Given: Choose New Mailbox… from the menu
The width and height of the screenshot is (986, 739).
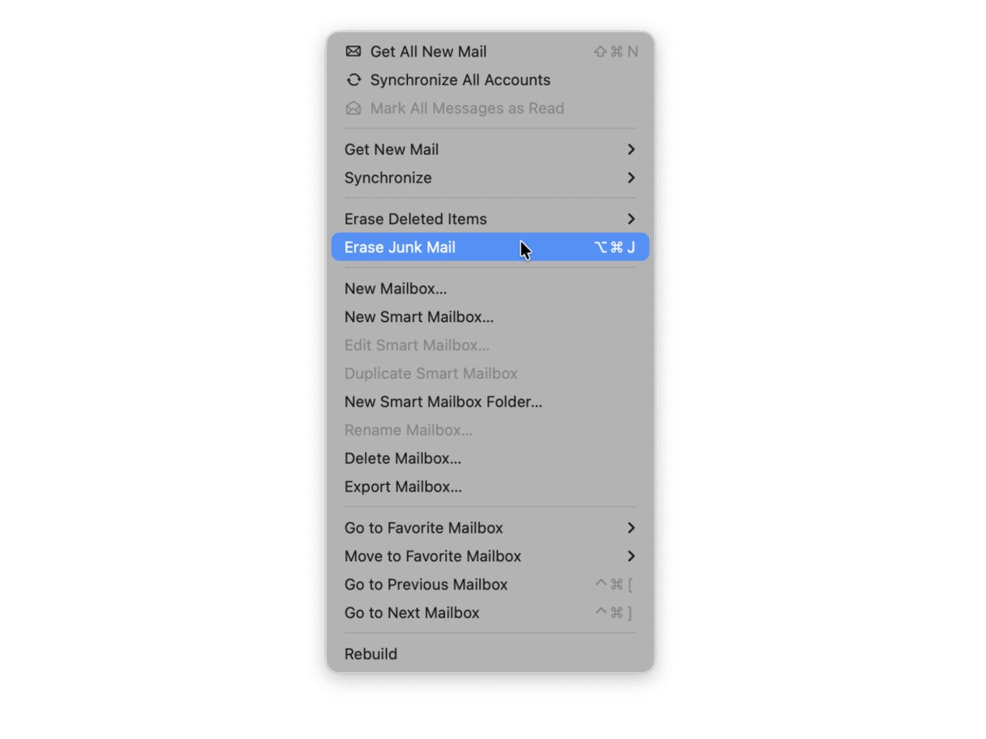Looking at the screenshot, I should tap(491, 289).
